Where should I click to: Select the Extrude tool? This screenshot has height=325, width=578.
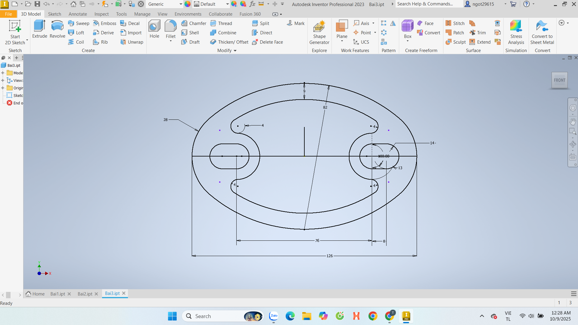tap(39, 29)
